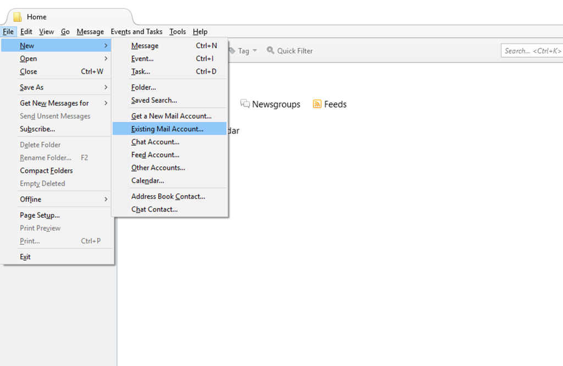Click the Newsgroups speech bubble icon
The image size is (563, 366).
[245, 104]
